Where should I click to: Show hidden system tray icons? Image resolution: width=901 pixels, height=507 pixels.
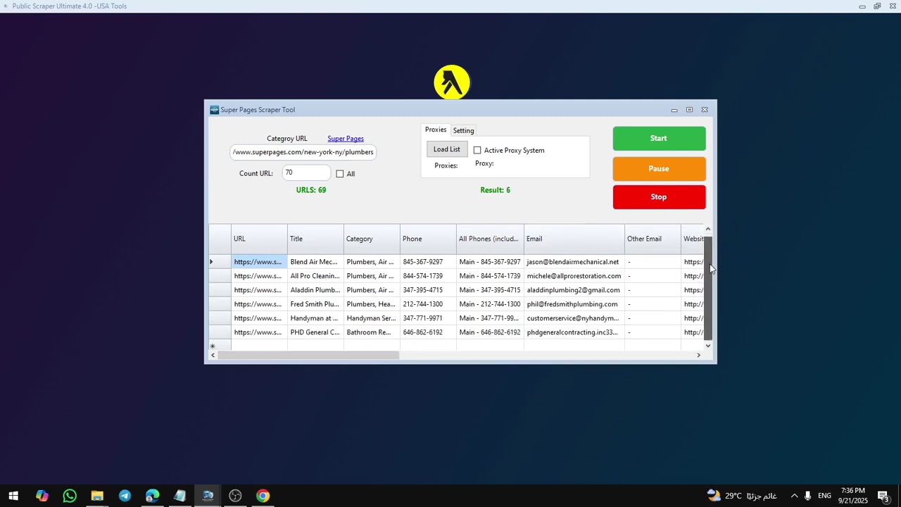coord(794,496)
